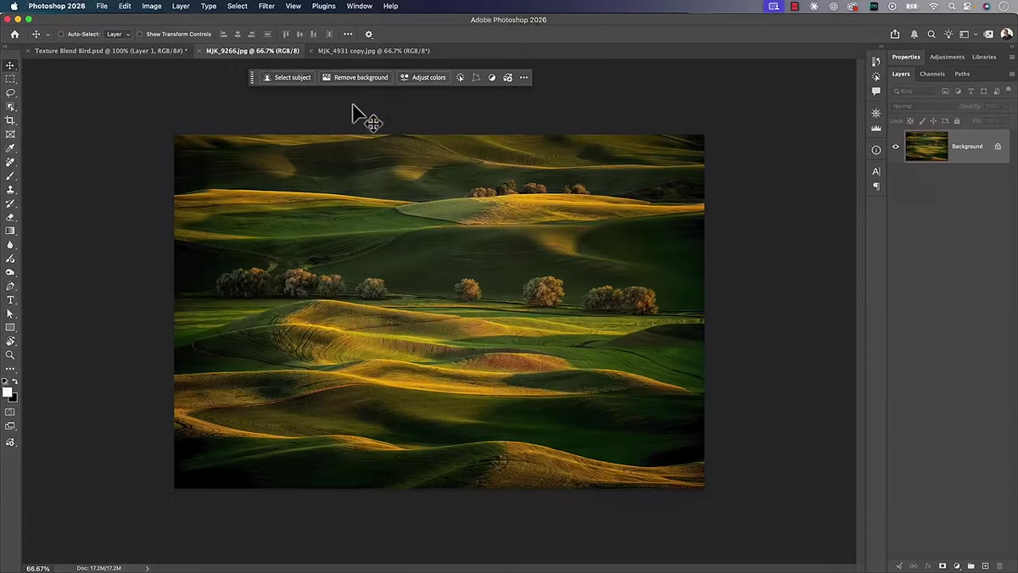Select the Path Selection tool
Viewport: 1018px width, 573px height.
[x=10, y=314]
